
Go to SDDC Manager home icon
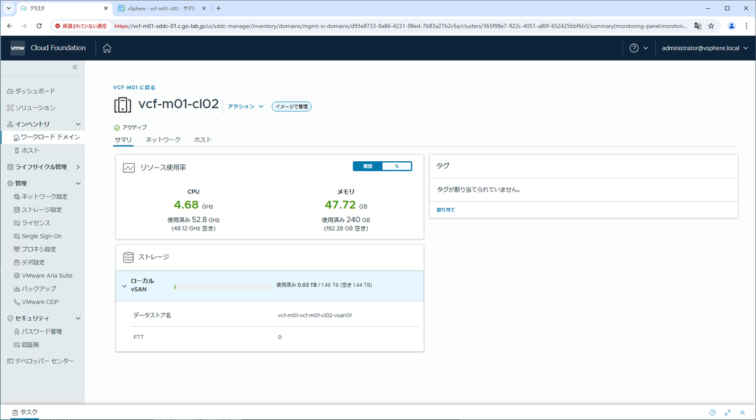tap(107, 48)
